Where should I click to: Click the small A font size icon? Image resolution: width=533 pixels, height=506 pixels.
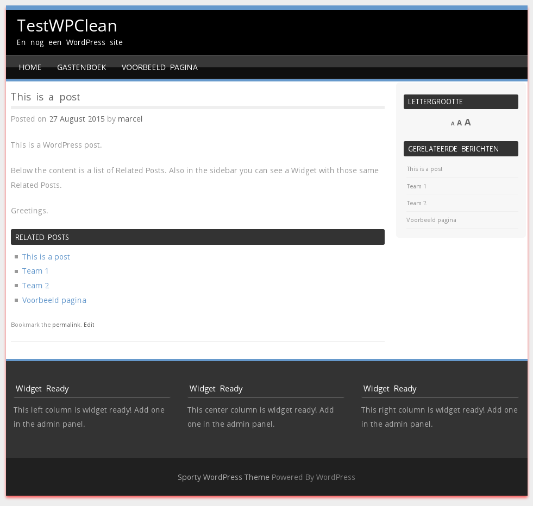pos(453,124)
